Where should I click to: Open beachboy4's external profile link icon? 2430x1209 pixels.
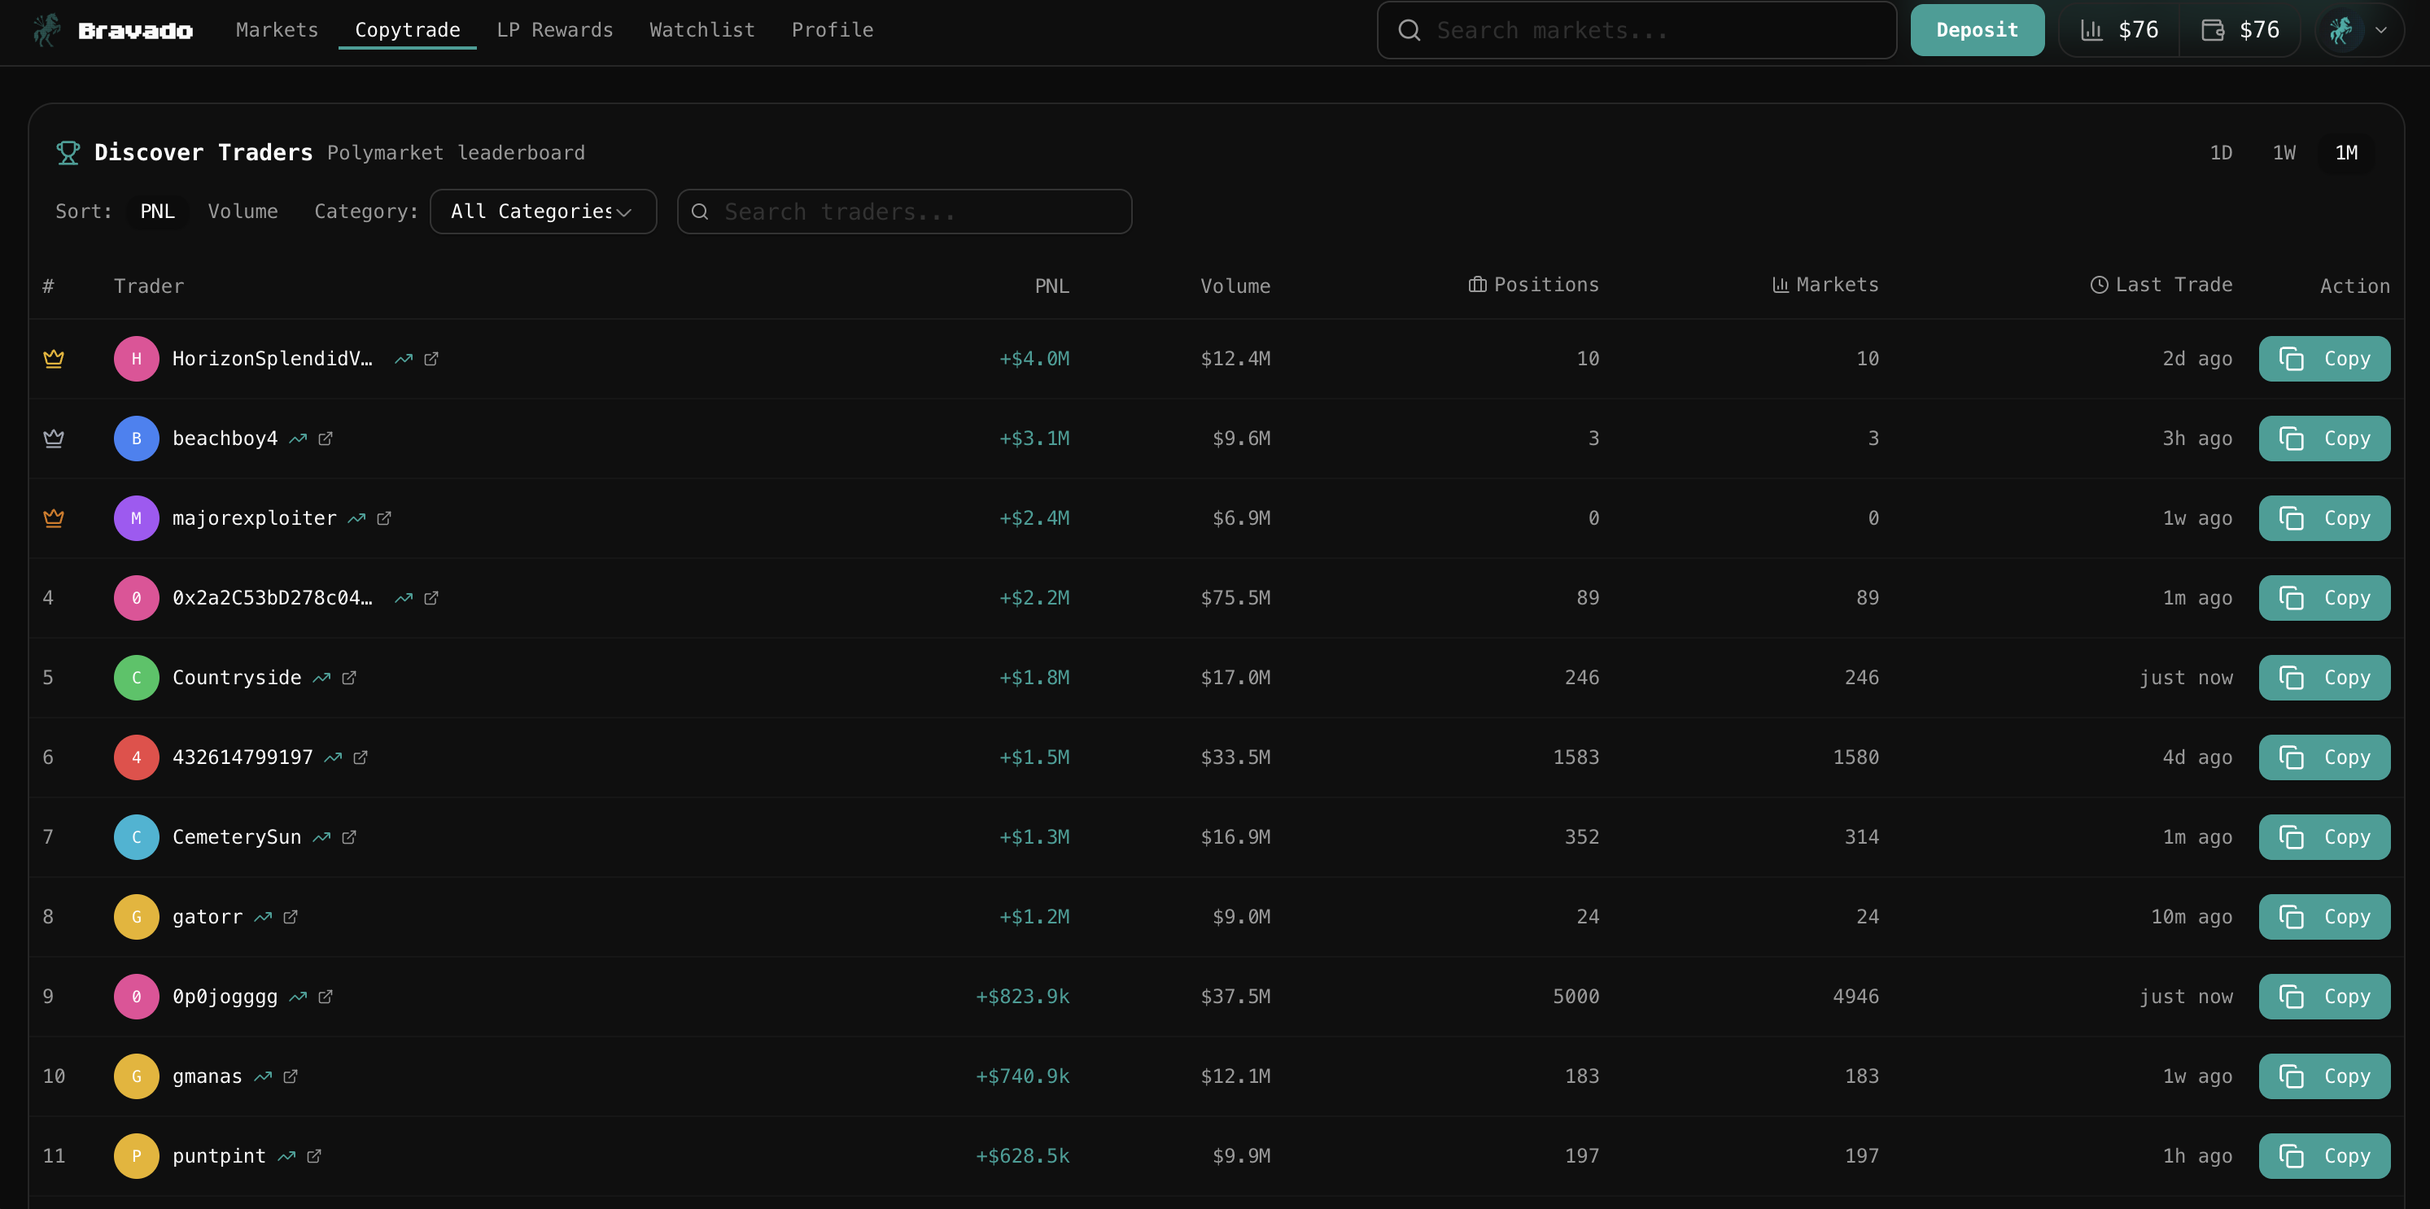pyautogui.click(x=326, y=439)
